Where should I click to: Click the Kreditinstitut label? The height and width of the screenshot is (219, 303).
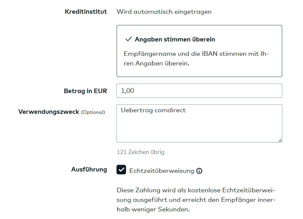86,11
